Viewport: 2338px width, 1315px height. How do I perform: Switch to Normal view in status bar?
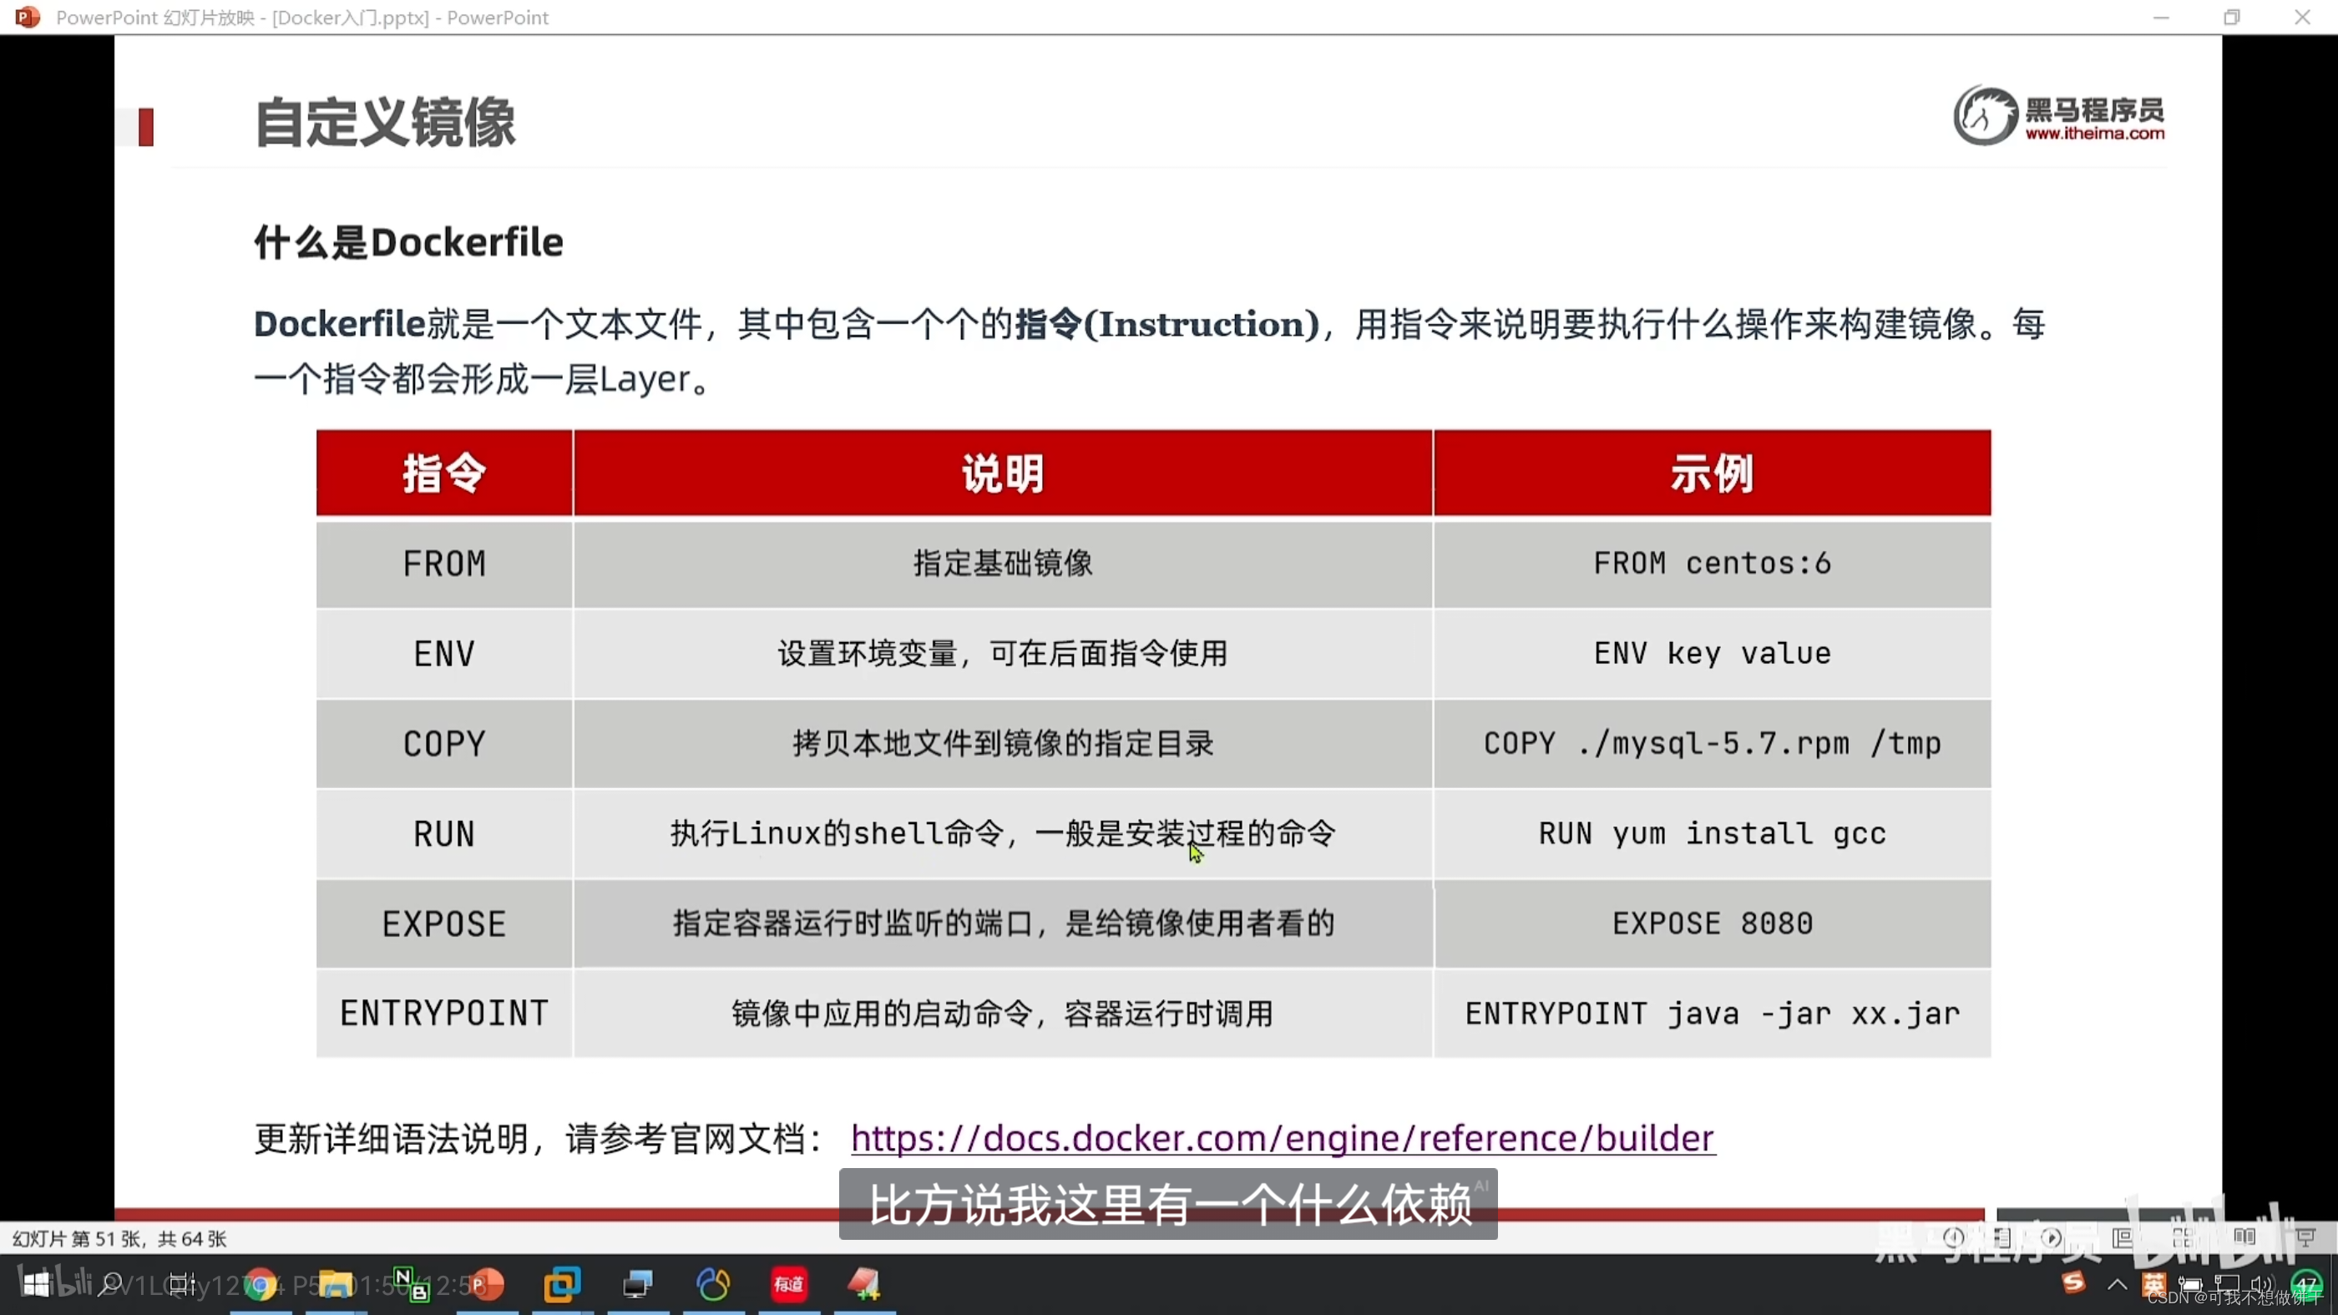tap(2123, 1238)
